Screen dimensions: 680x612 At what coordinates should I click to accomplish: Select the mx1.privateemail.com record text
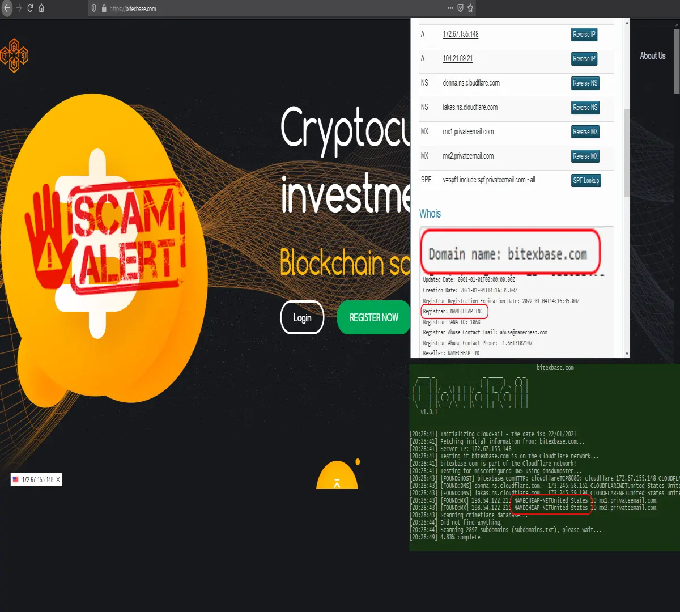[x=468, y=131]
